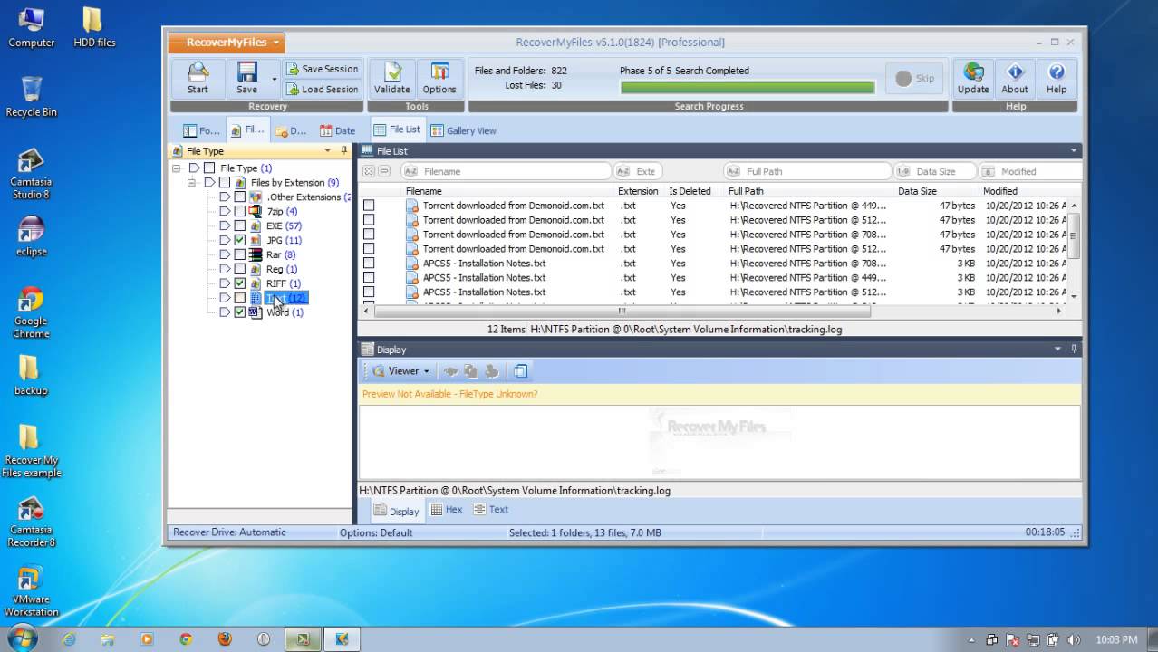The height and width of the screenshot is (652, 1158).
Task: Click the pin icon of the Display panel
Action: coord(1074,349)
